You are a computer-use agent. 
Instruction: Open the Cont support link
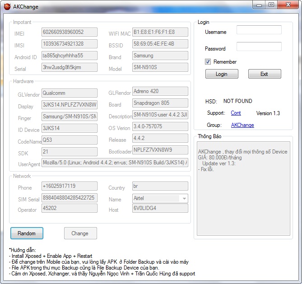236,113
